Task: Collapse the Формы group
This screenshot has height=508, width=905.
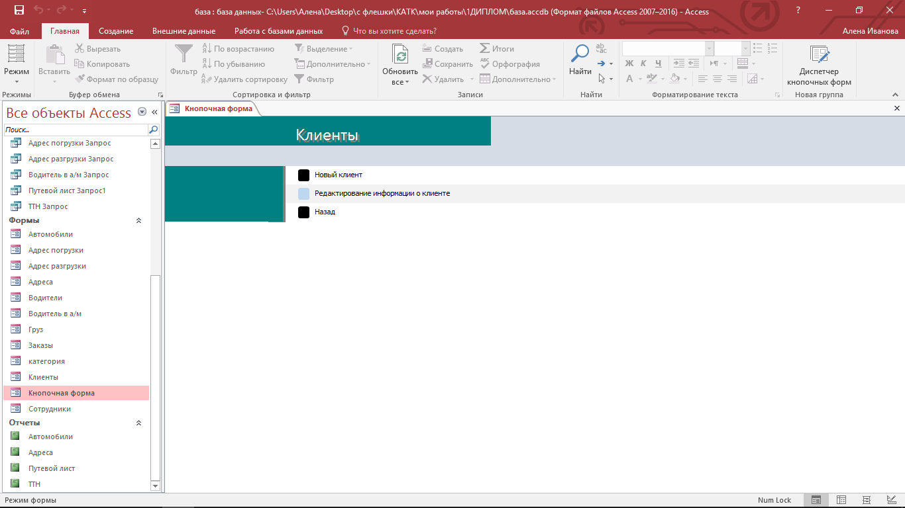Action: [x=138, y=220]
